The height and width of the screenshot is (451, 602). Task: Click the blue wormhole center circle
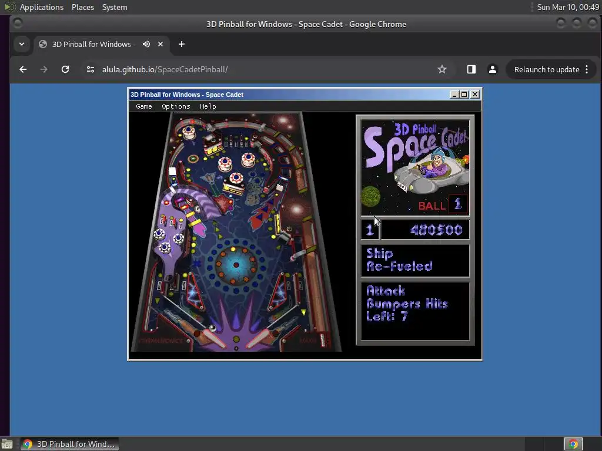tap(236, 265)
